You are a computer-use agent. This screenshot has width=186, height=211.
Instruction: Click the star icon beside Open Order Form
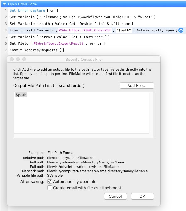coord(5,4)
